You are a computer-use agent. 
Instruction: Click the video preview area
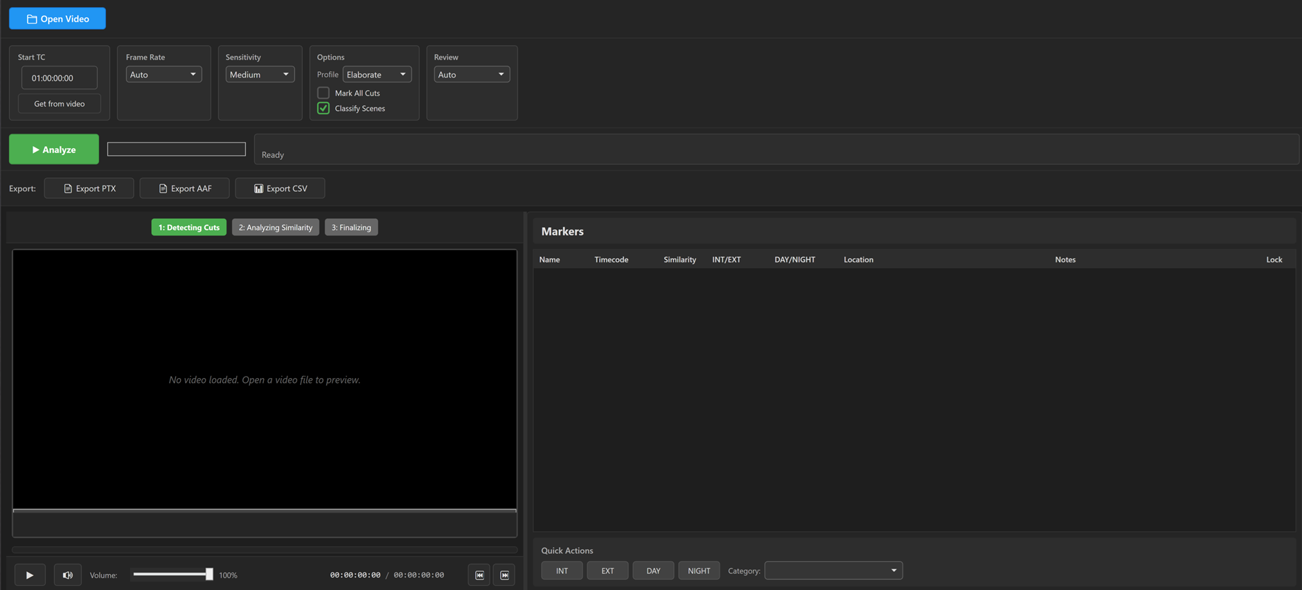tap(265, 379)
